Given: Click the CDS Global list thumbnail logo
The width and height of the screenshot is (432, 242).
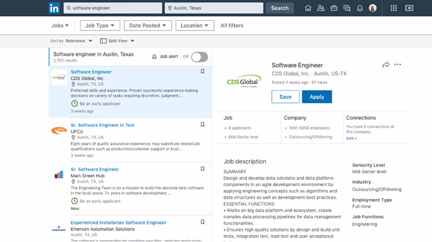Looking at the screenshot, I should click(x=59, y=78).
